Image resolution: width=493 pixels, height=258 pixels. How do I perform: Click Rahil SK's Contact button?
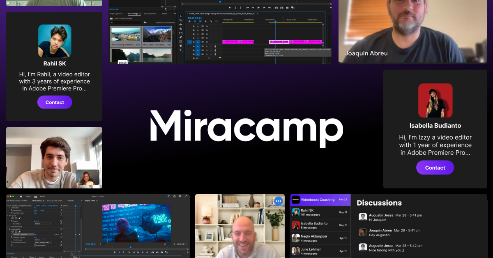point(55,102)
